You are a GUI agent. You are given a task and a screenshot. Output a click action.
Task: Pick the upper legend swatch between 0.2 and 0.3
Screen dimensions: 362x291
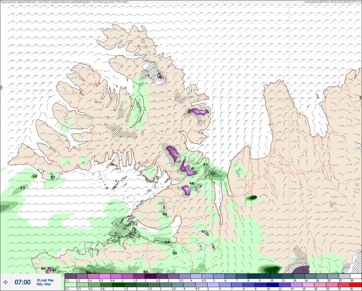pyautogui.click(x=70, y=276)
